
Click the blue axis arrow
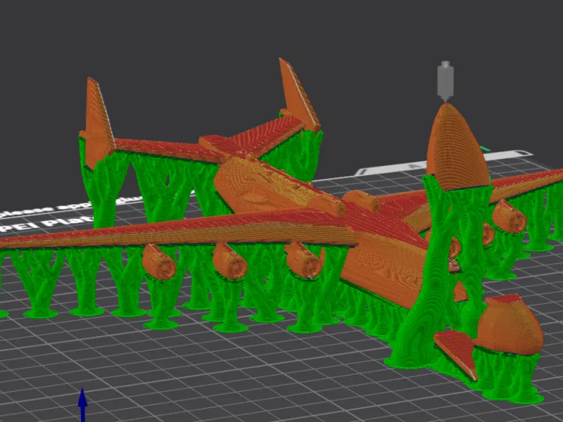click(x=82, y=404)
